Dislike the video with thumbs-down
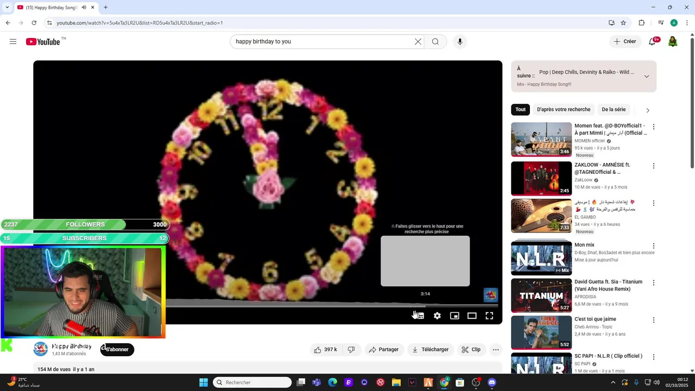This screenshot has width=695, height=391. [351, 350]
